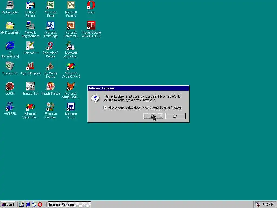
Task: Click Yes to set default browser
Action: (153, 116)
